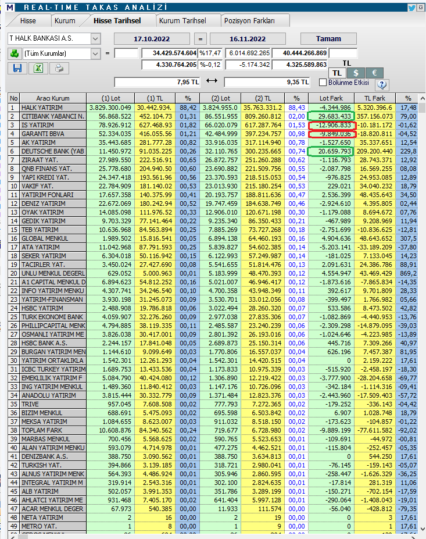Open the Pozisyon Farkları tab
426x539 pixels.
pos(249,20)
